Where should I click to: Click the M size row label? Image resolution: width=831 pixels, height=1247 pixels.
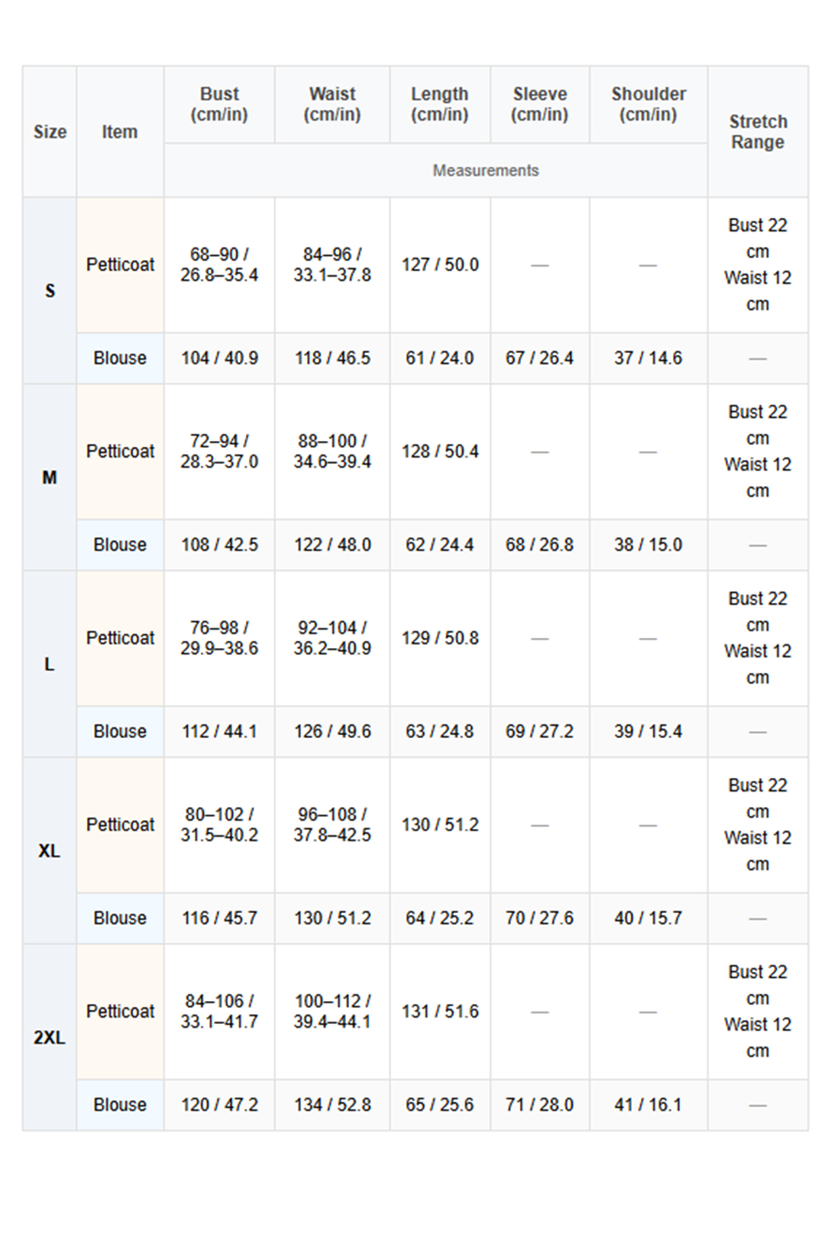point(50,478)
